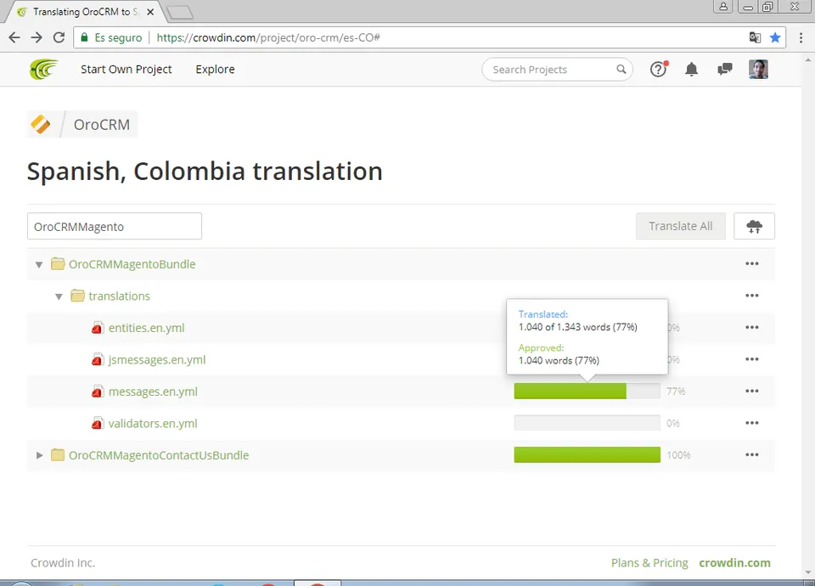Expand the OroCRMMagentoContactUsBundle folder arrow

40,455
